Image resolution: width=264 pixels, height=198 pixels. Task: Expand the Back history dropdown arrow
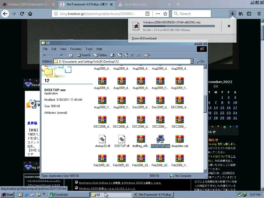click(x=56, y=55)
